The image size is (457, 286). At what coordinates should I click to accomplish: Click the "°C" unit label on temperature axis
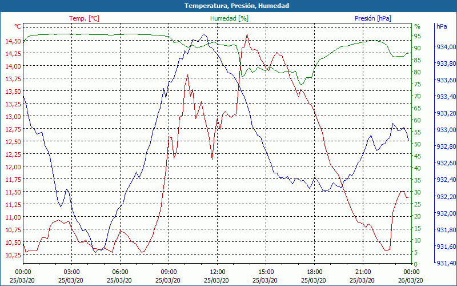point(18,26)
